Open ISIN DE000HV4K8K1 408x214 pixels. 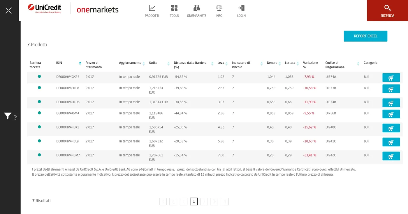(x=68, y=127)
